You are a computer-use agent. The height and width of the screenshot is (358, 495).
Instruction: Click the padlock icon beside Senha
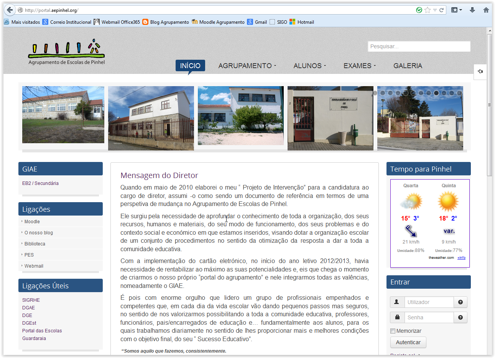[397, 317]
